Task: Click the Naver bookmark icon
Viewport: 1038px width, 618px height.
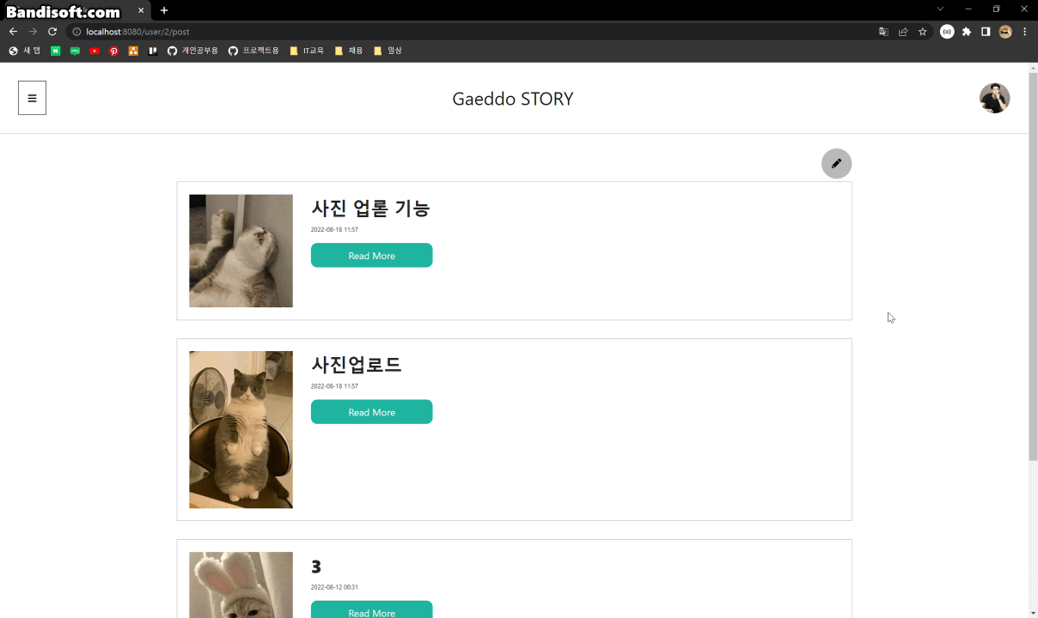Action: tap(55, 50)
